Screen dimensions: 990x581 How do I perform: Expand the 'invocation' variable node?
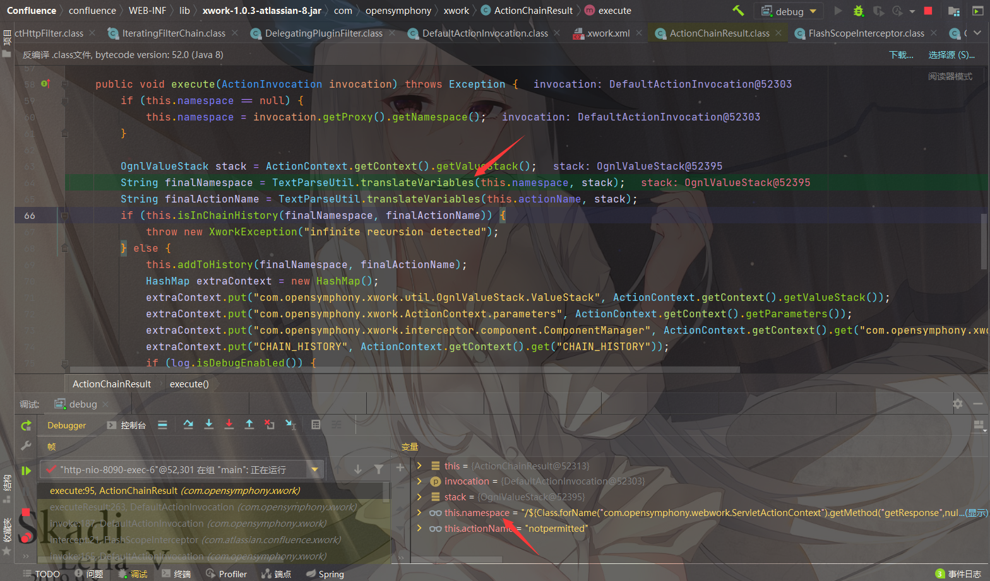(419, 481)
